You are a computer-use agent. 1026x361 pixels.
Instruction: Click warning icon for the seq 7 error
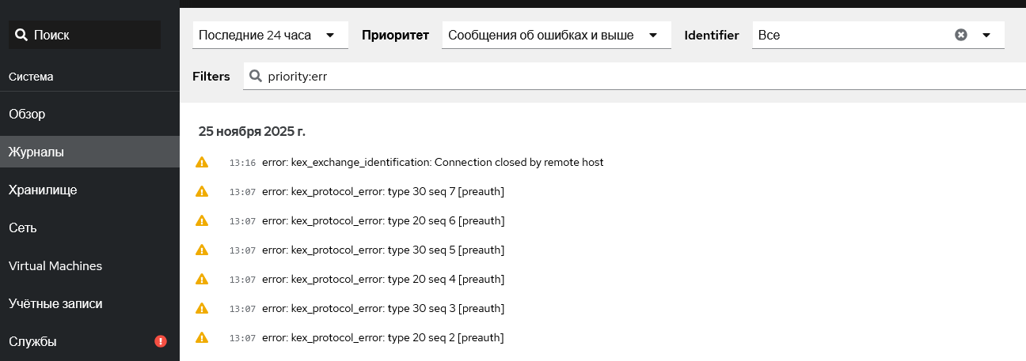202,191
